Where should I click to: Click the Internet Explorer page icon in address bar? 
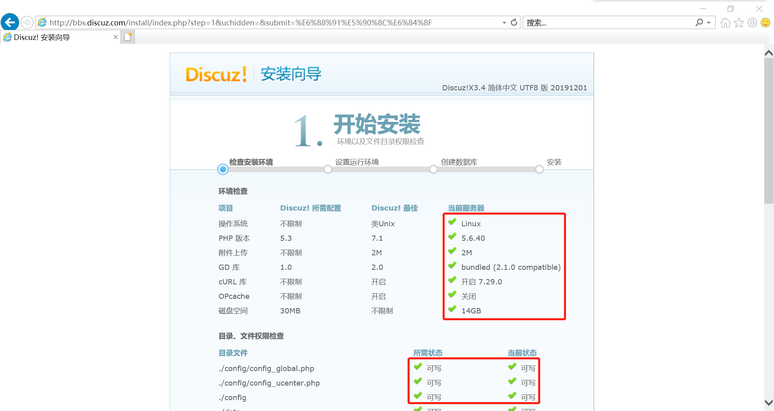pyautogui.click(x=42, y=23)
